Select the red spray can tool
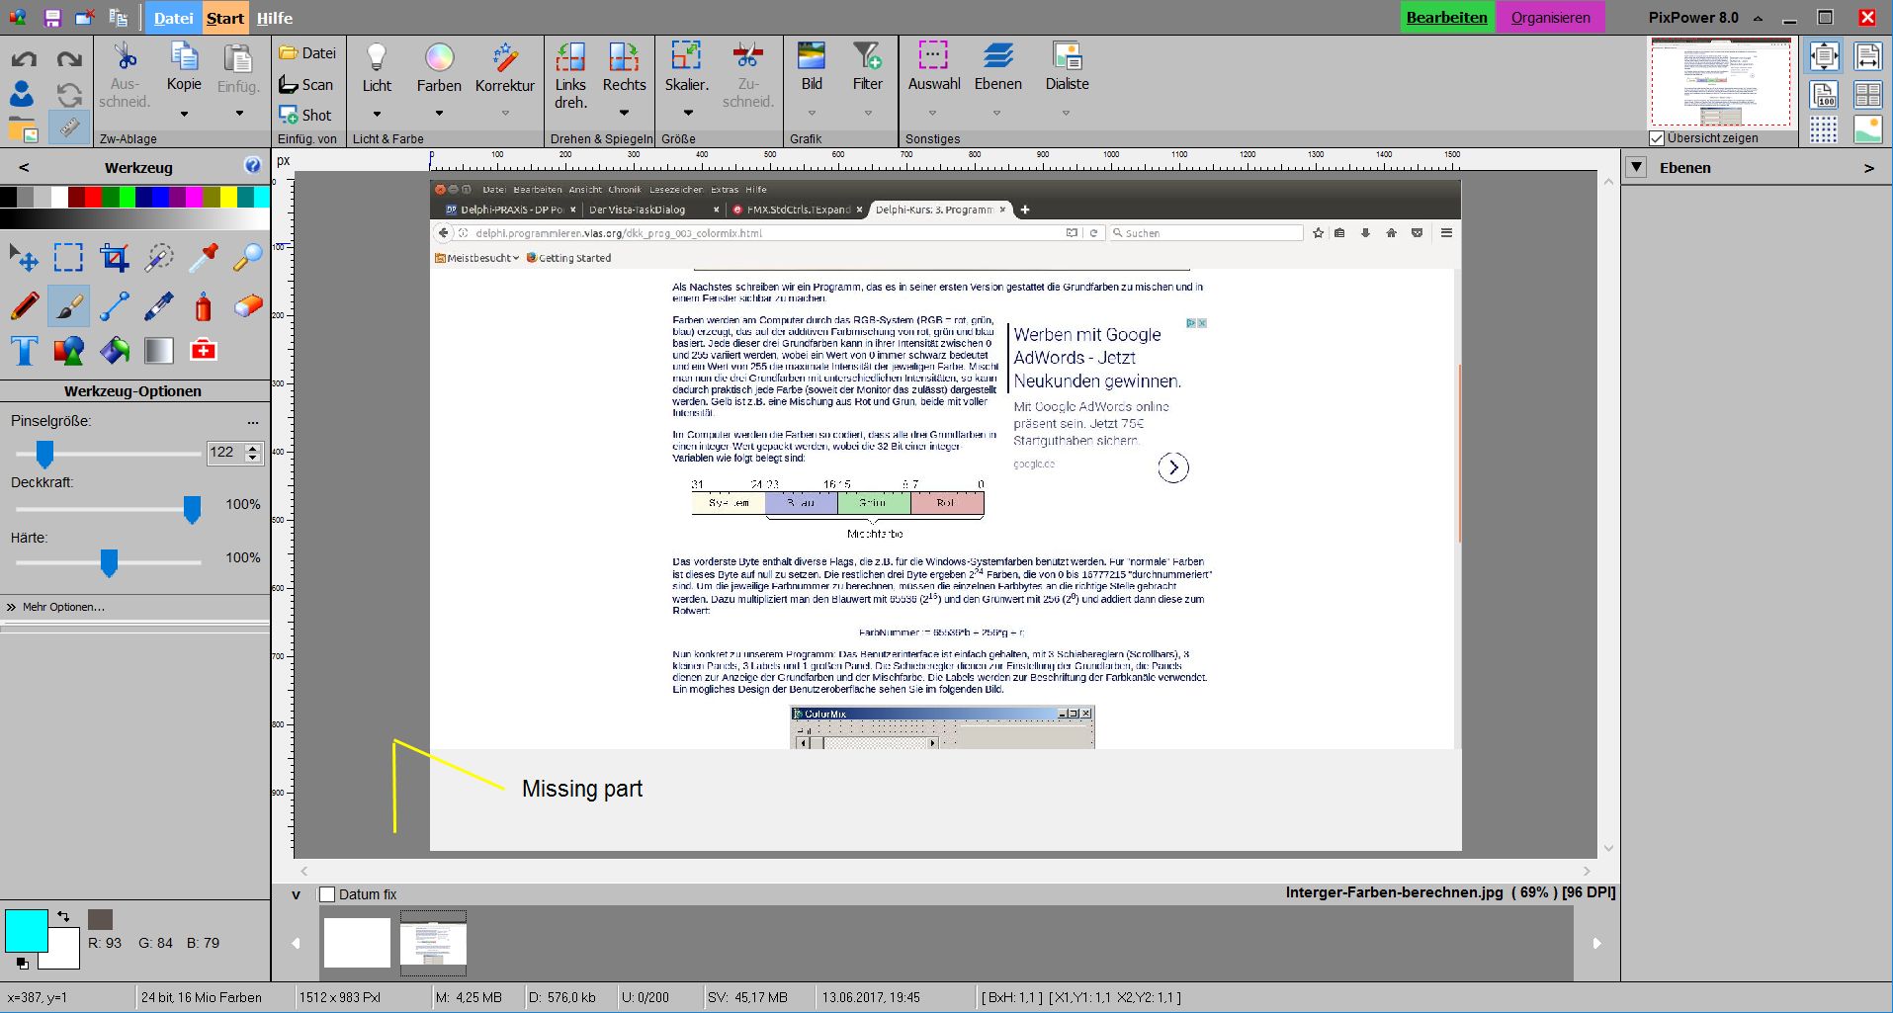1893x1013 pixels. point(203,306)
